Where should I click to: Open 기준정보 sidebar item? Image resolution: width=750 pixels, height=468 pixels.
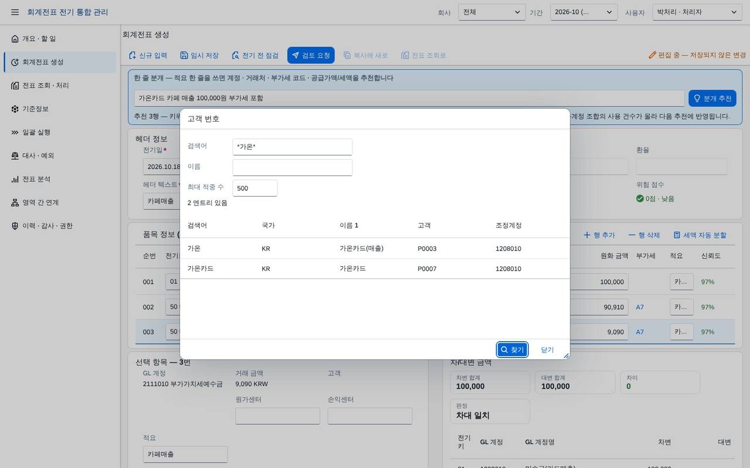tap(60, 109)
